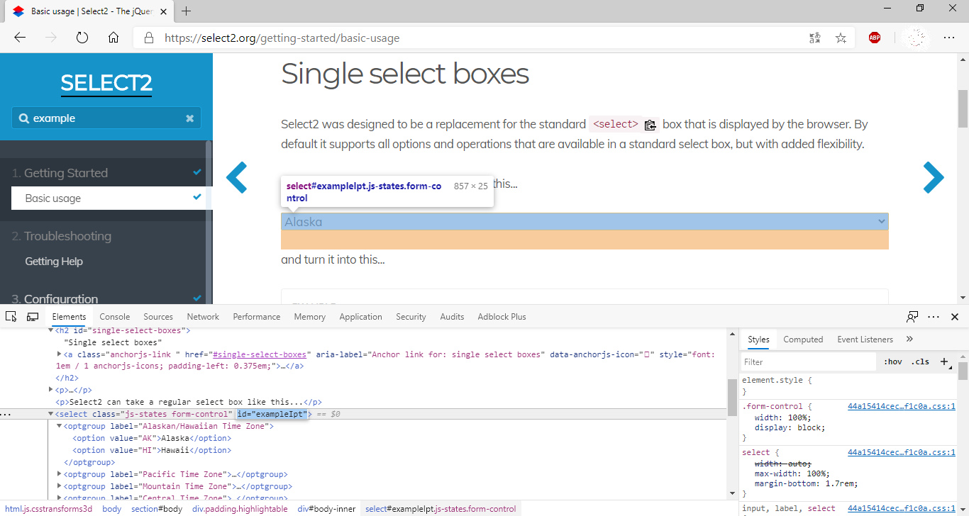This screenshot has width=969, height=516.
Task: Go to next page with right chevron
Action: (934, 177)
